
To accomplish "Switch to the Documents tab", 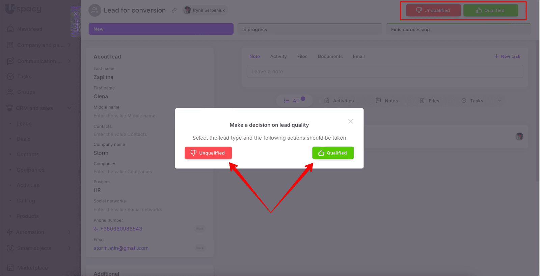I will [x=330, y=56].
